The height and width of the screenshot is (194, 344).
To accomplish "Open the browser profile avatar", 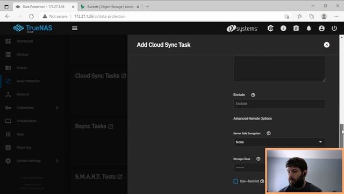I will click(324, 16).
